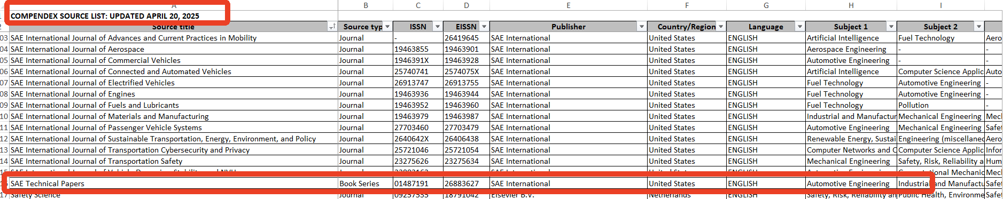1003x199 pixels.
Task: Open the EISSN column filter dropdown
Action: coord(484,27)
